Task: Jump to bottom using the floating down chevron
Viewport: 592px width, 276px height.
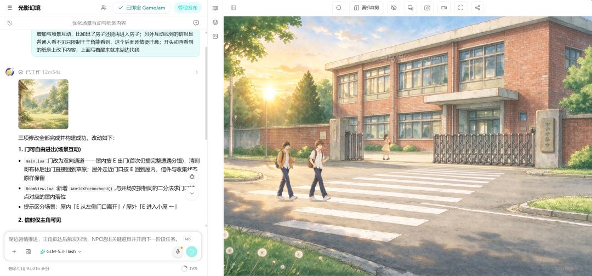Action: pos(192,193)
